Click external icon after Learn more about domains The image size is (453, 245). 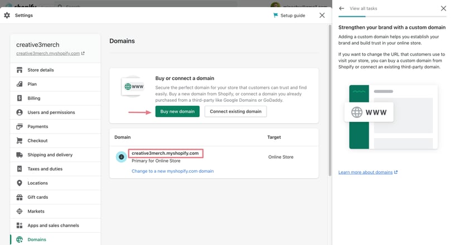[396, 172]
